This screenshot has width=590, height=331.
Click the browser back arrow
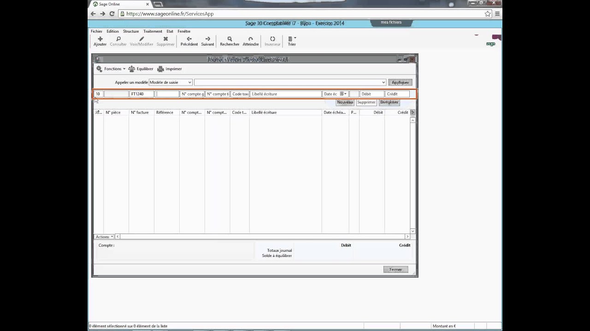coord(93,14)
